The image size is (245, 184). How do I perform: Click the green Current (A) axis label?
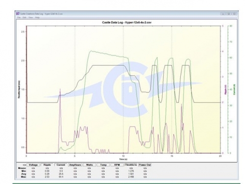pyautogui.click(x=234, y=89)
